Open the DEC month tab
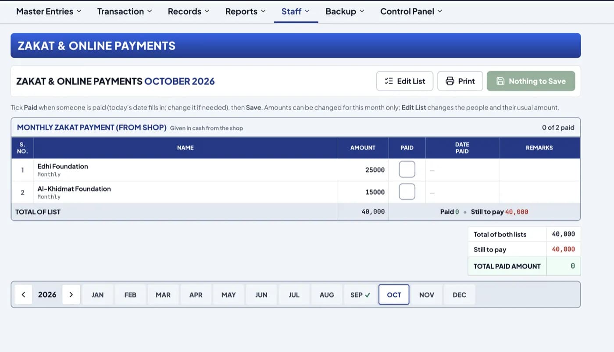614x352 pixels. (459, 295)
